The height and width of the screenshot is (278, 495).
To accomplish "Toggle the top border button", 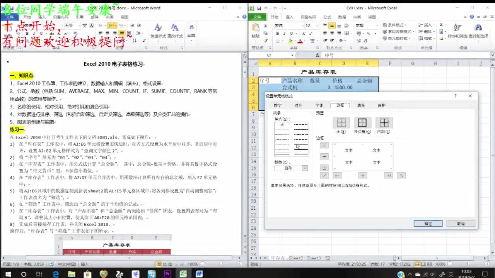I will pyautogui.click(x=324, y=145).
